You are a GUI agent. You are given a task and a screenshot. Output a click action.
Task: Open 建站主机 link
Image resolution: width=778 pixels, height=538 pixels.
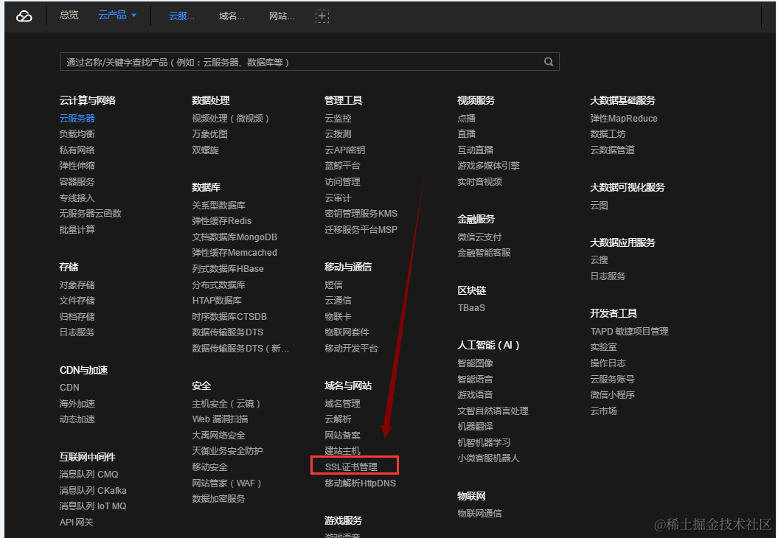[342, 451]
